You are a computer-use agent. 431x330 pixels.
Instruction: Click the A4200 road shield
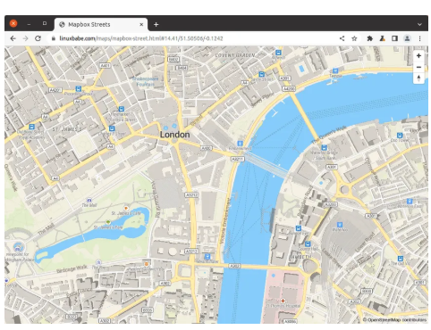(x=289, y=88)
